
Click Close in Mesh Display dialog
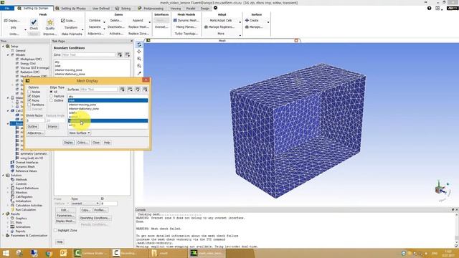coord(95,143)
